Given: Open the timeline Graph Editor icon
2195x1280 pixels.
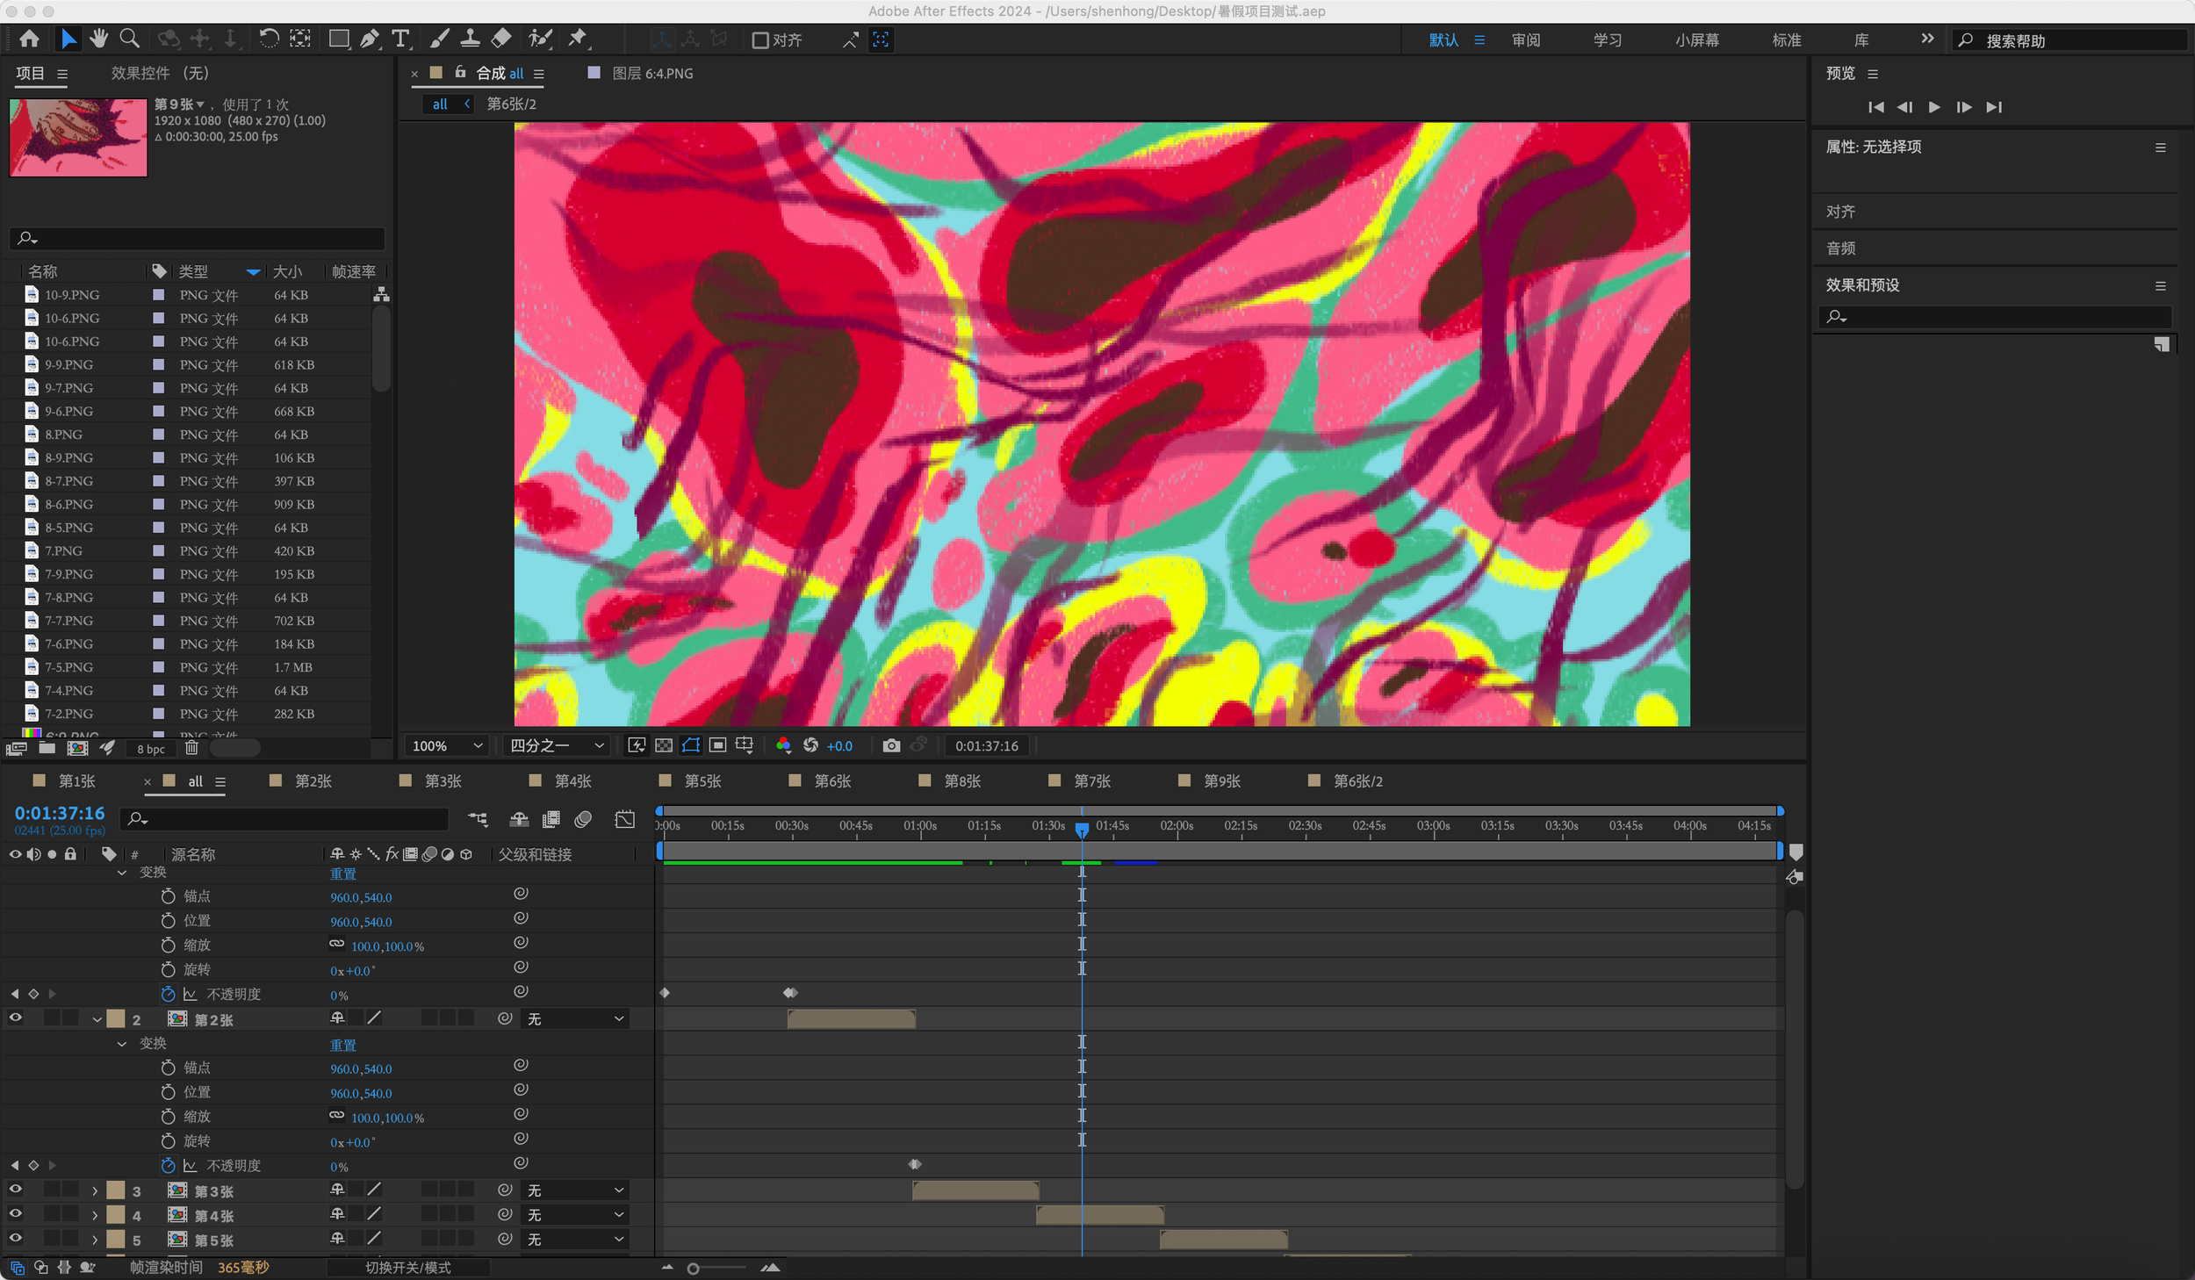Looking at the screenshot, I should pos(624,819).
